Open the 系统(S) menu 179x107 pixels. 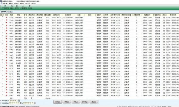22,3
